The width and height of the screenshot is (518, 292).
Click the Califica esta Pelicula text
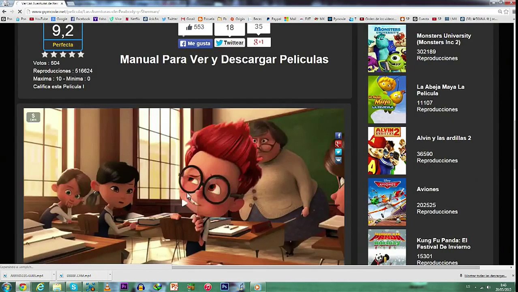(x=58, y=86)
